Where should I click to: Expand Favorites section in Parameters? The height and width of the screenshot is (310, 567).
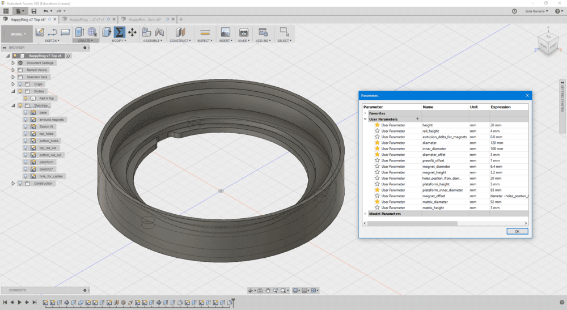[x=365, y=113]
